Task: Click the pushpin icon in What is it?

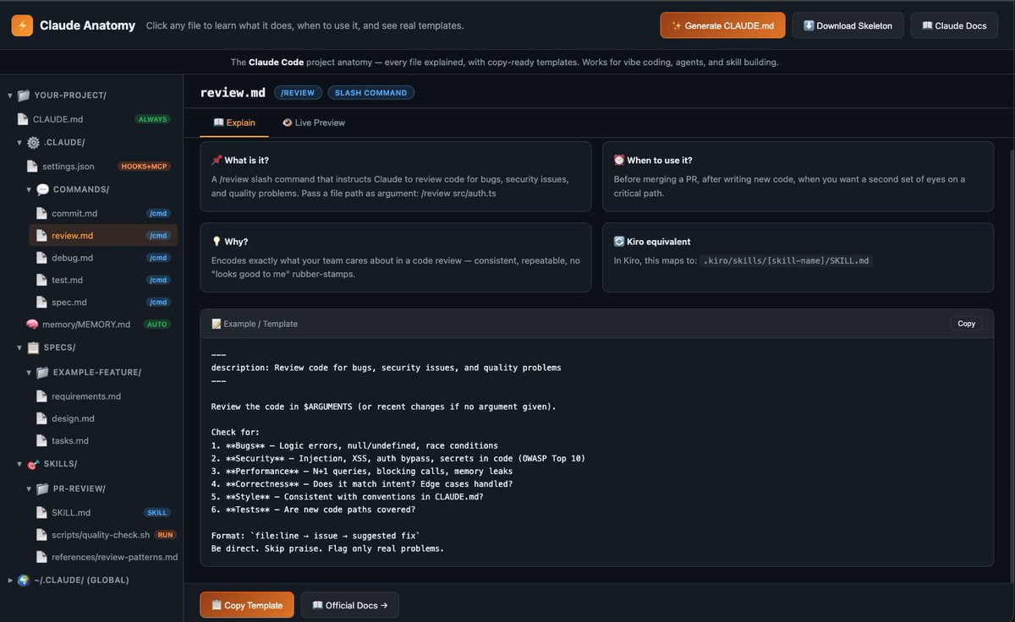Action: coord(217,161)
